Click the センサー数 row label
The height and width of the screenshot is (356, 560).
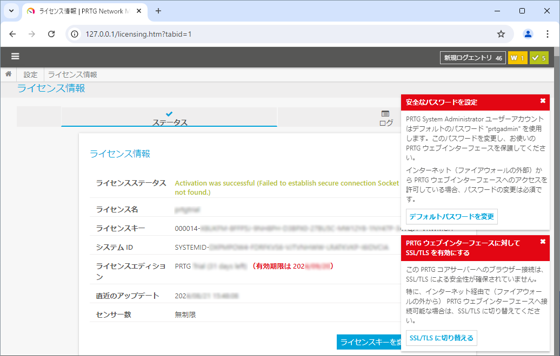tap(113, 314)
